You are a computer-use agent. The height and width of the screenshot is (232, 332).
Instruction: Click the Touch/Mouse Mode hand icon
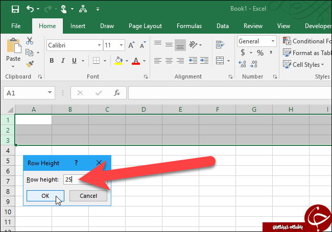[63, 9]
